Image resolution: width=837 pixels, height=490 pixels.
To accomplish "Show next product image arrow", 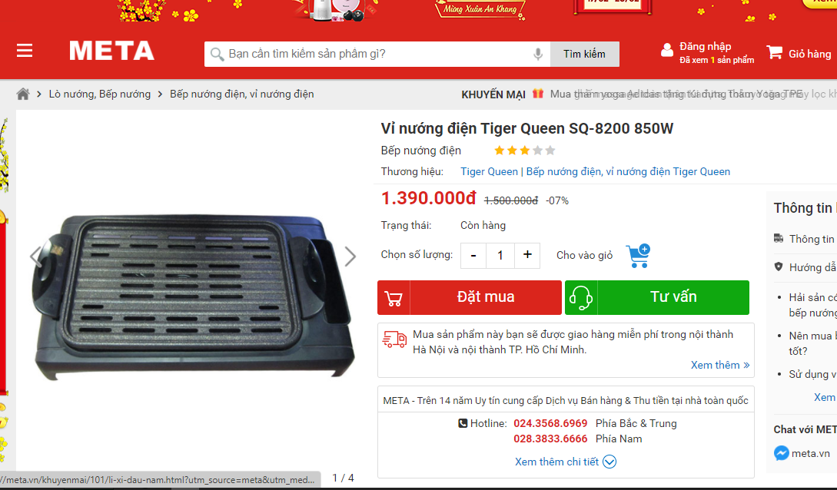I will (x=350, y=257).
